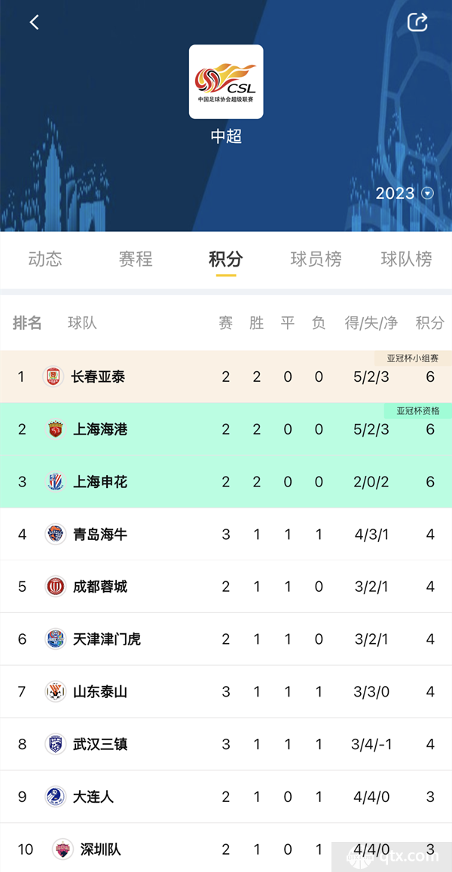Expand season selector arrow beside 2023
452x872 pixels.
pyautogui.click(x=427, y=194)
